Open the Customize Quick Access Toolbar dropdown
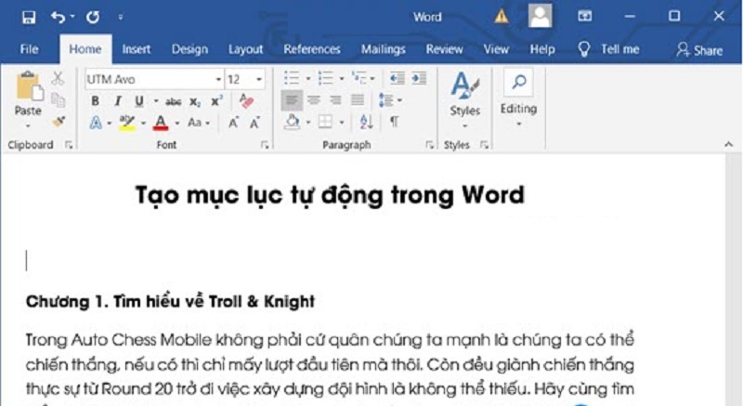This screenshot has height=406, width=743. (121, 17)
